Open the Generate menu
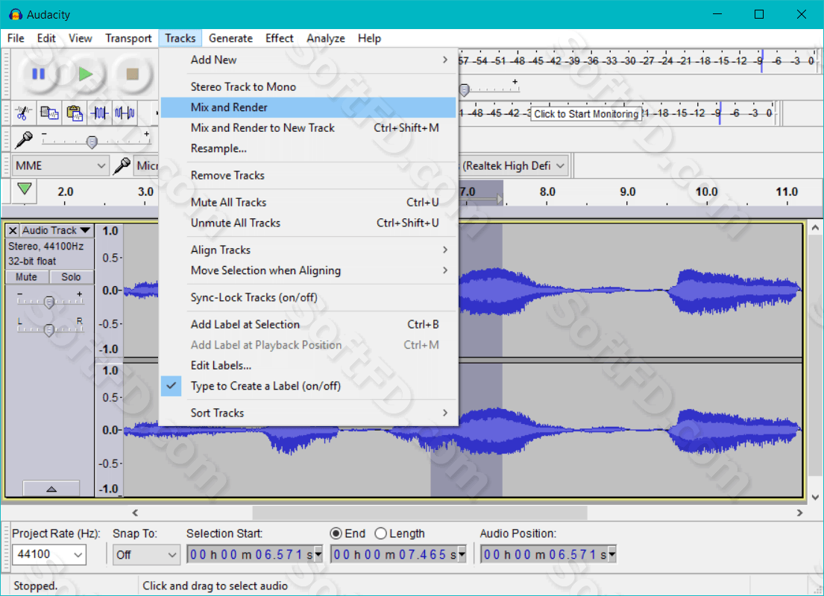Viewport: 824px width, 596px height. click(x=230, y=38)
